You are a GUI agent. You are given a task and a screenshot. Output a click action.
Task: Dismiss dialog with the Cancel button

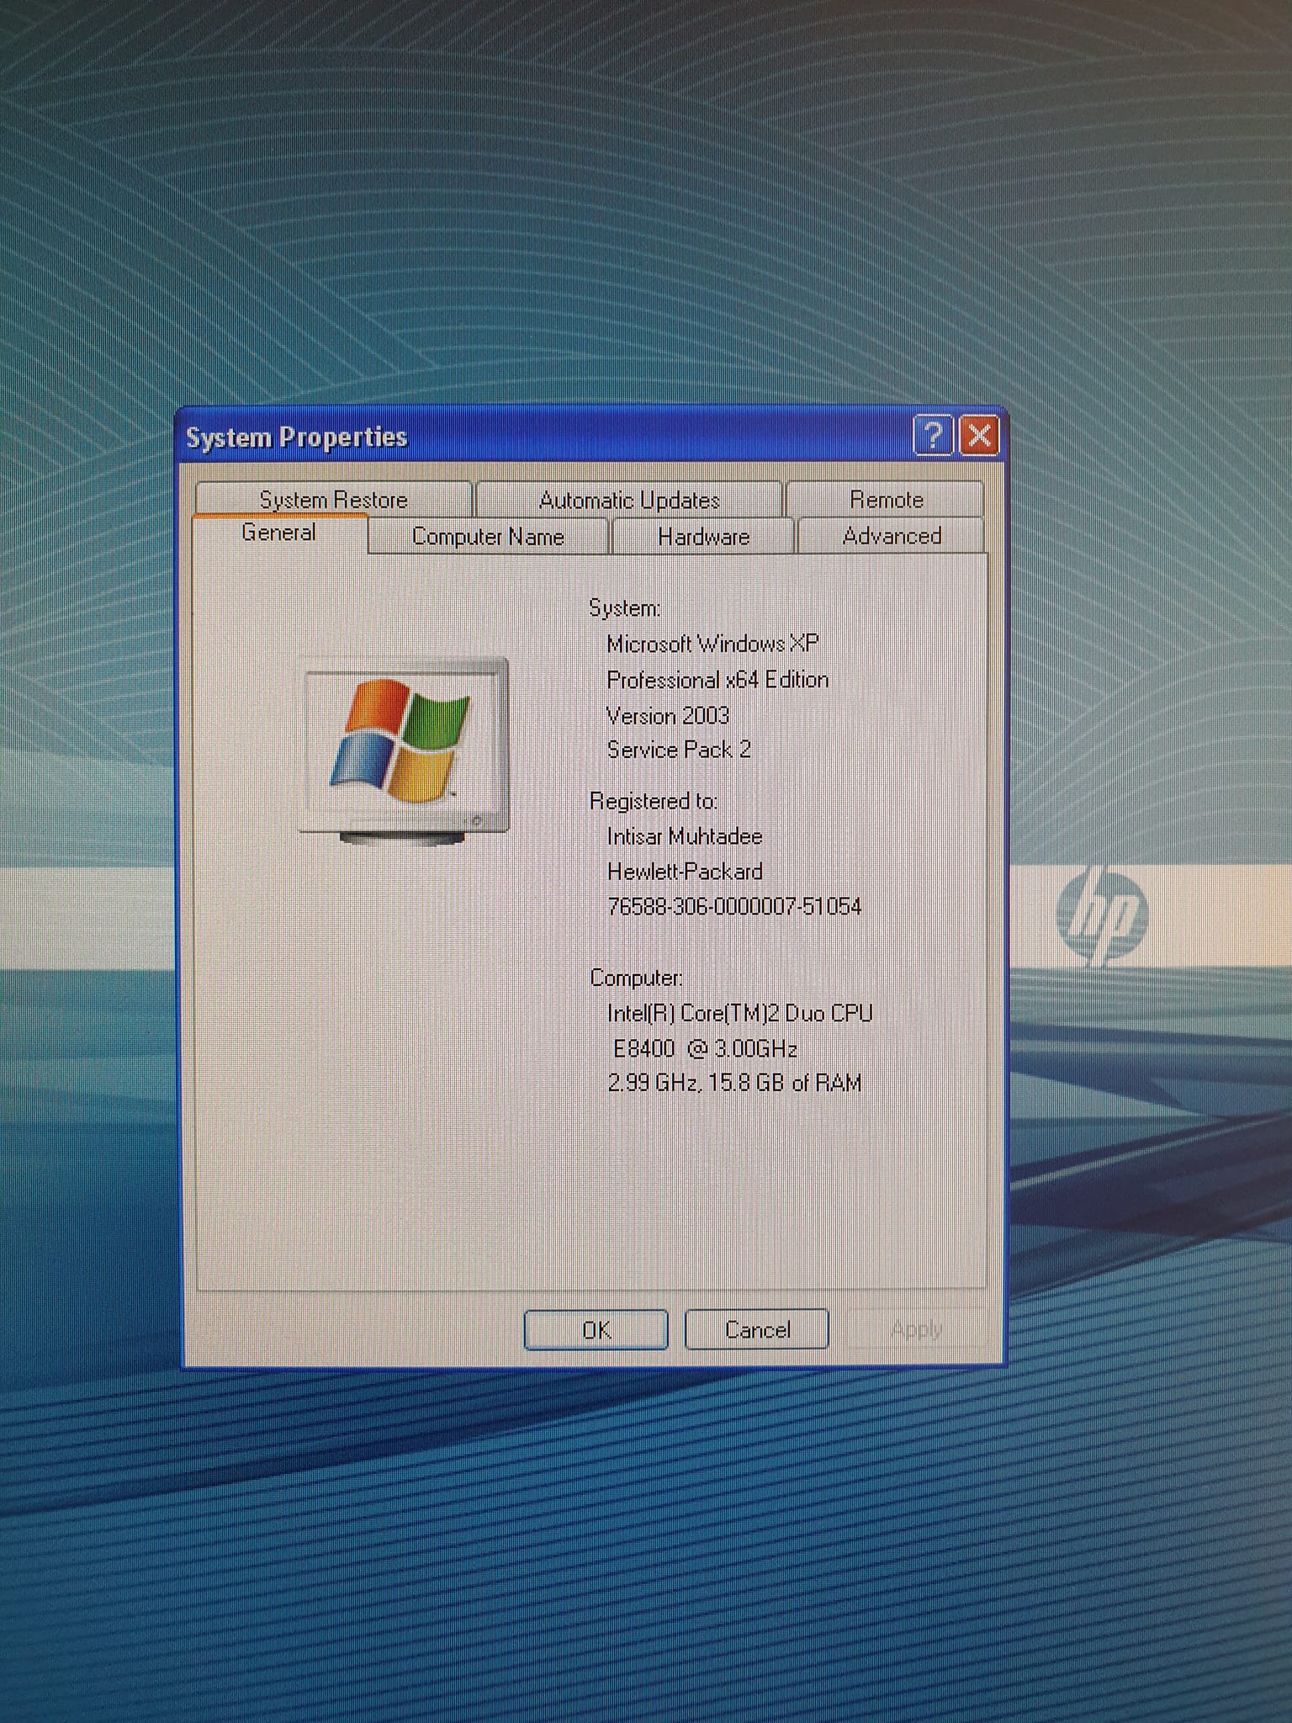757,1330
